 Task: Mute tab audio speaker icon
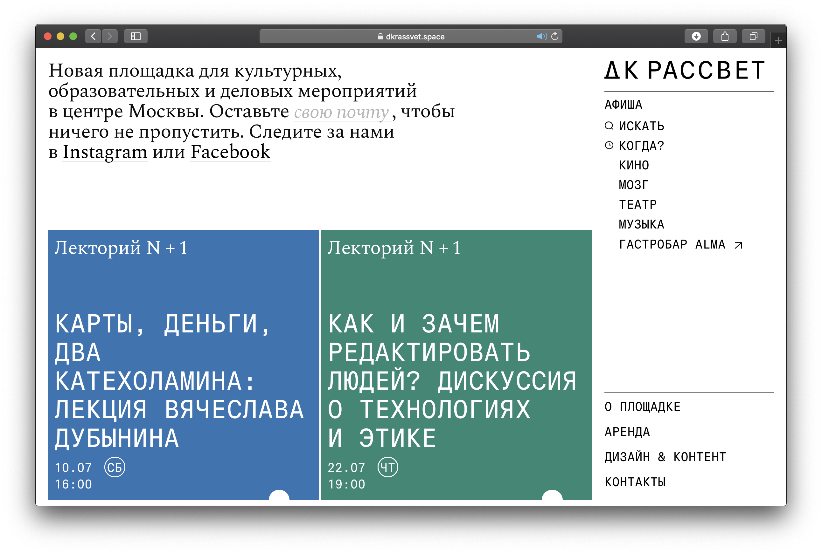click(541, 36)
